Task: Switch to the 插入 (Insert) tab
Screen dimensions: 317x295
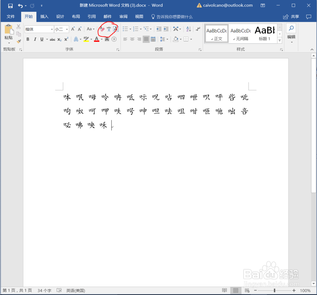Action: [x=44, y=16]
